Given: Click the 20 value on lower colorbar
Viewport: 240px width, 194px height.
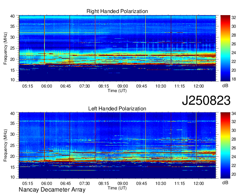Looking at the screenshot, I should 234,174.
